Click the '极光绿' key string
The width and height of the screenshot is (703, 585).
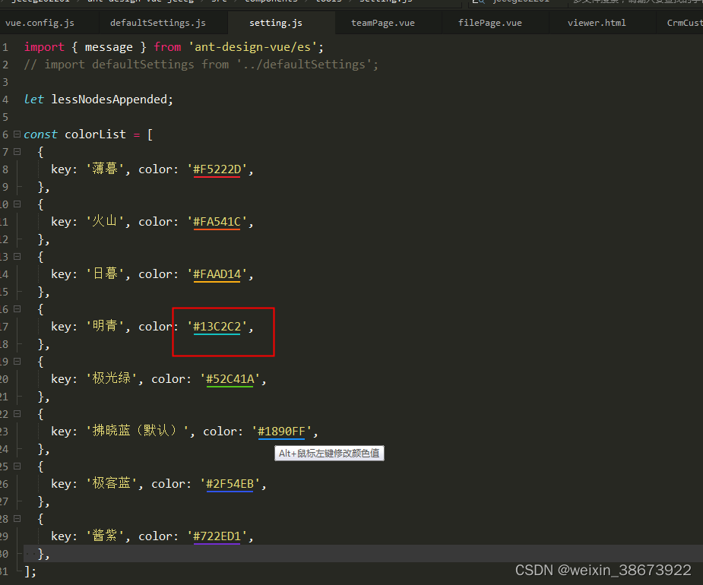112,379
